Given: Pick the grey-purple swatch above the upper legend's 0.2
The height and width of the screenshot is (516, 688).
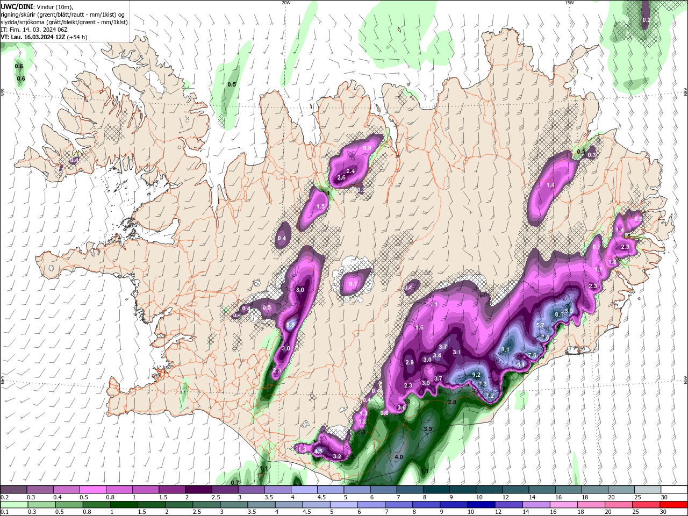Looking at the screenshot, I should coord(13,490).
